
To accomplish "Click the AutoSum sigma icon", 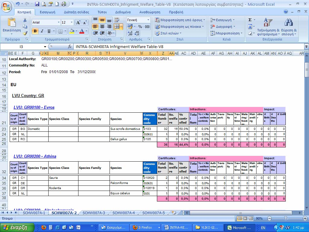I will (x=250, y=20).
